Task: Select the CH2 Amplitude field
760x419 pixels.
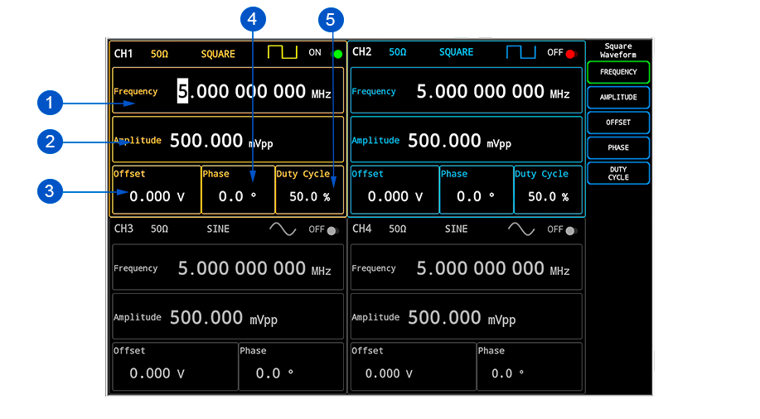Action: (x=467, y=139)
